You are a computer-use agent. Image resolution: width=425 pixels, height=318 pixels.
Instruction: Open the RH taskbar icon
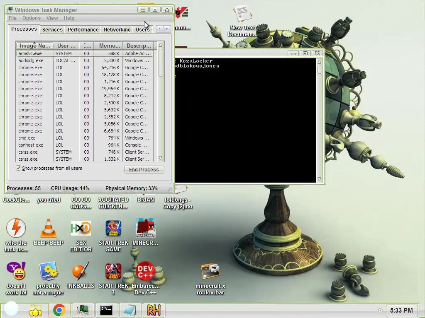click(154, 310)
